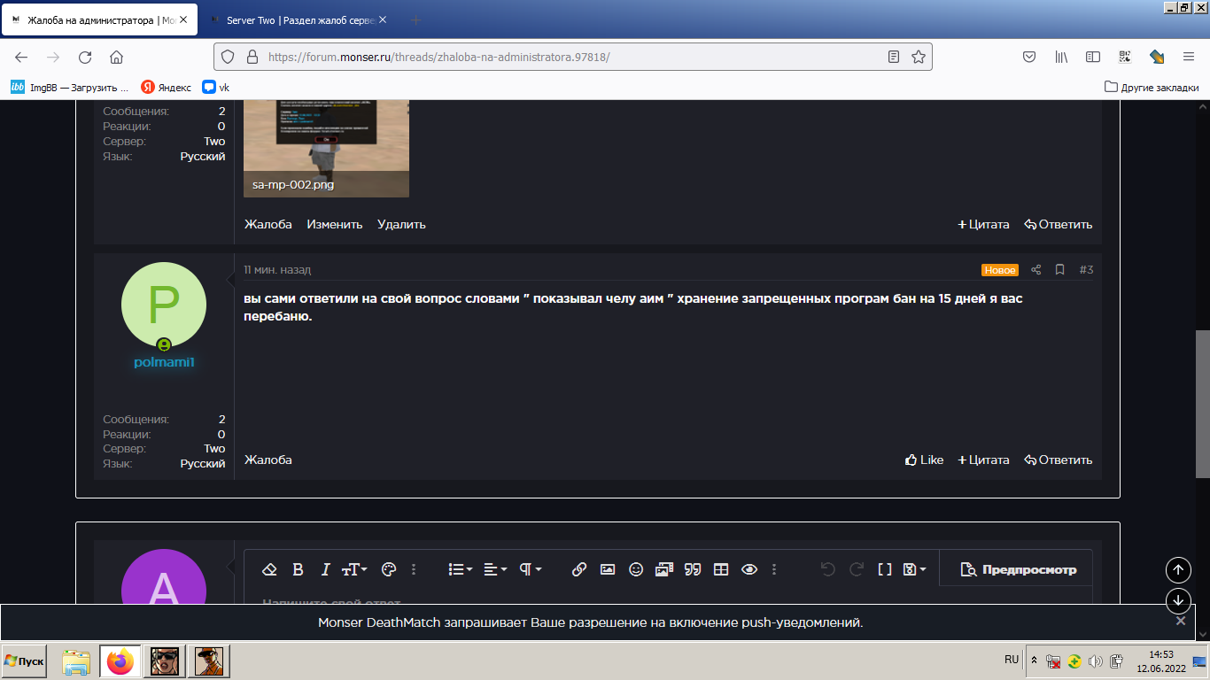
Task: Click the scroll-to-top arrow button
Action: (1178, 570)
